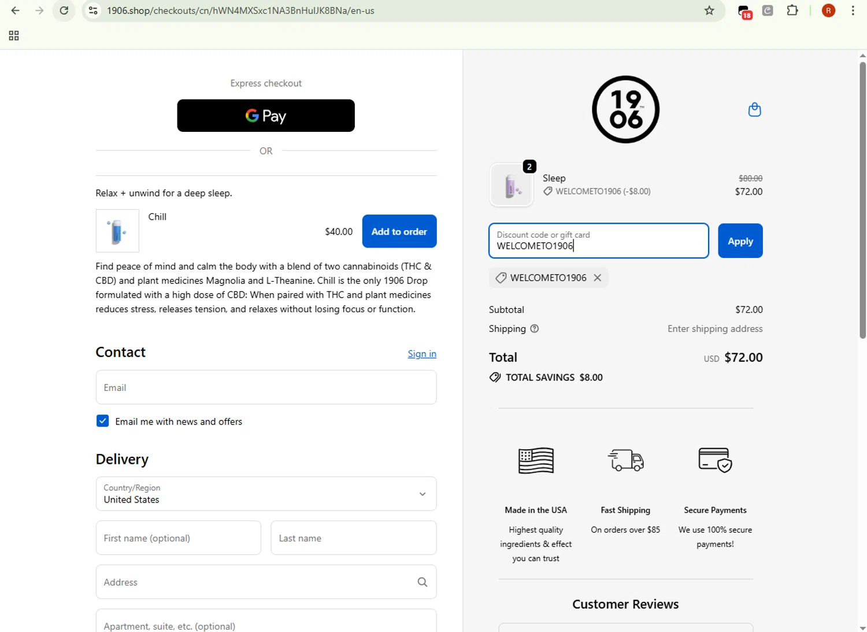
Task: Click the Customer Reviews heading
Action: 625,604
